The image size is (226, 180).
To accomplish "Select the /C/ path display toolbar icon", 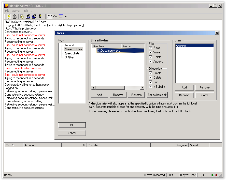I will [x=49, y=17].
